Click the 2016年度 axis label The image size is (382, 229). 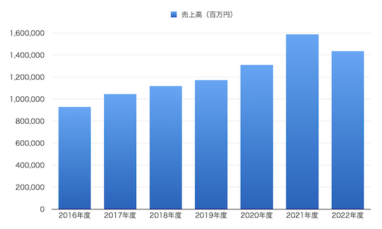tap(74, 216)
